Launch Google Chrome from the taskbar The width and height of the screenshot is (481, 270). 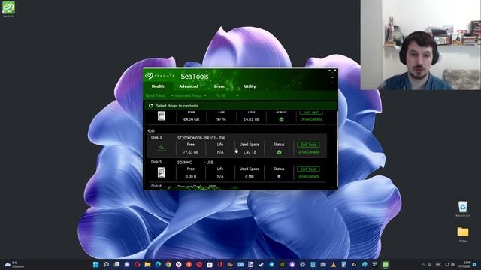click(168, 265)
